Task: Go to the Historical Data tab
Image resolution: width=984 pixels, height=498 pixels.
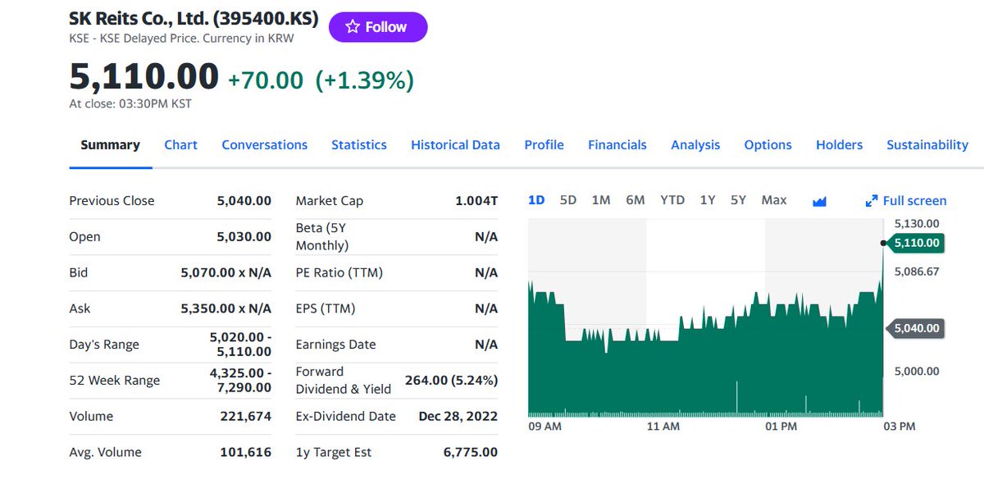Action: (455, 144)
